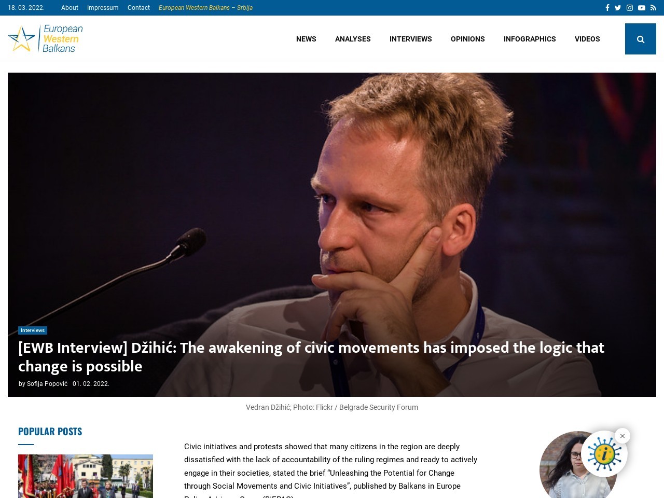Viewport: 664px width, 498px height.
Task: Click the blue search magnifier button
Action: pos(641,39)
